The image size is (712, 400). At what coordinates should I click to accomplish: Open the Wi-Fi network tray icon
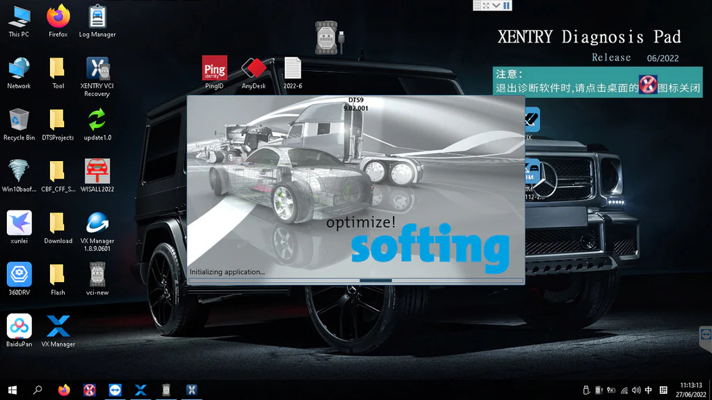click(x=624, y=390)
